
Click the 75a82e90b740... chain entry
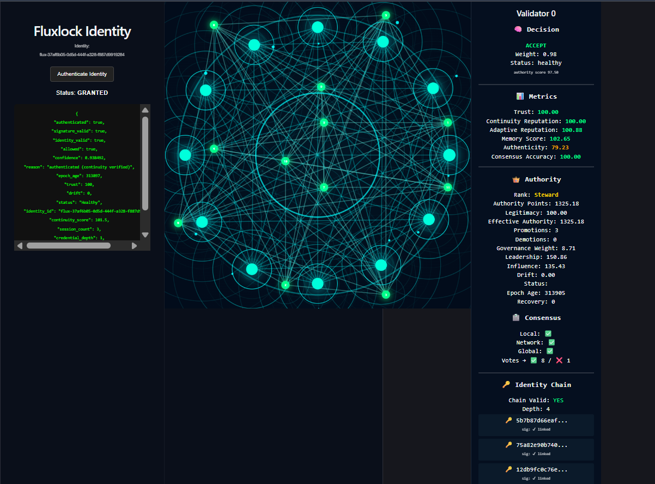click(536, 450)
